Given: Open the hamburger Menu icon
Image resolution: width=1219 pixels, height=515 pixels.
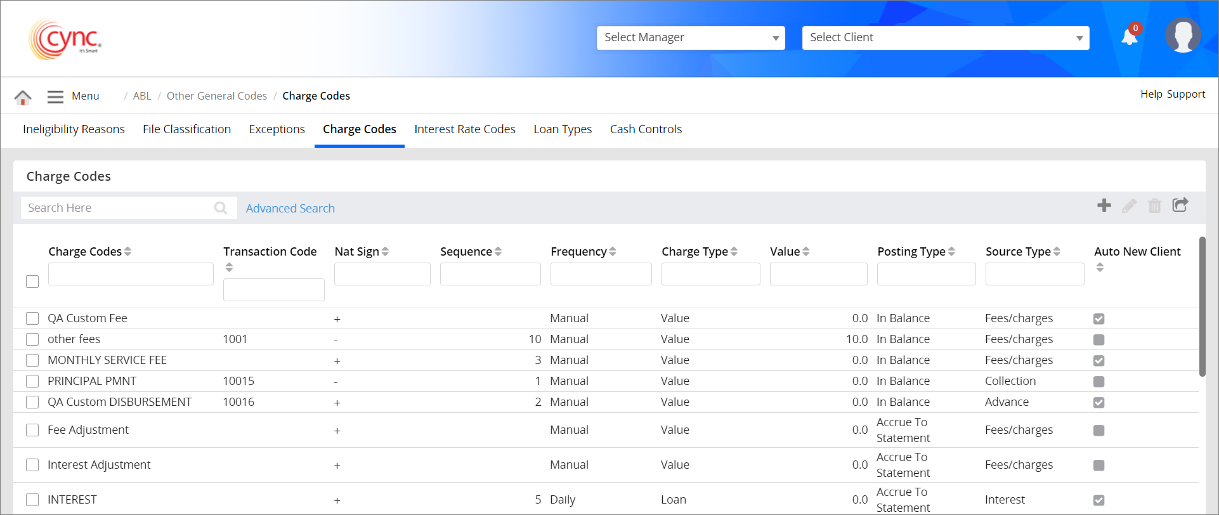Looking at the screenshot, I should pos(56,96).
